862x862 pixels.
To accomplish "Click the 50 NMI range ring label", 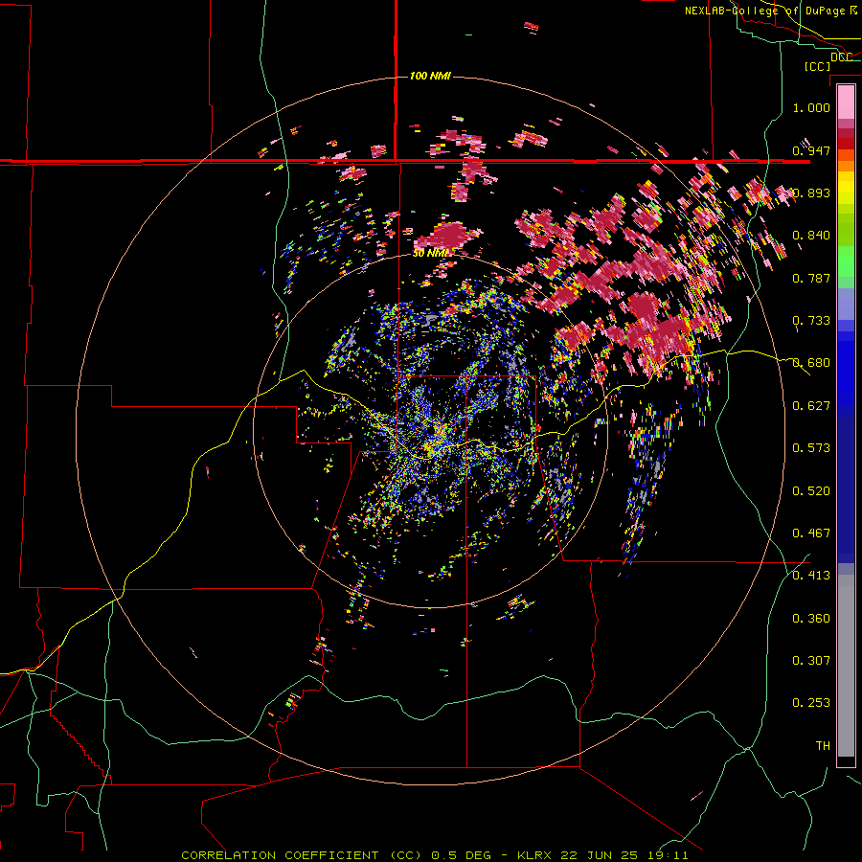I will coord(430,253).
